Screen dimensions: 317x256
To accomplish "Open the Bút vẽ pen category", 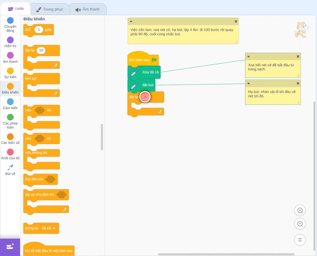I will pyautogui.click(x=10, y=170).
